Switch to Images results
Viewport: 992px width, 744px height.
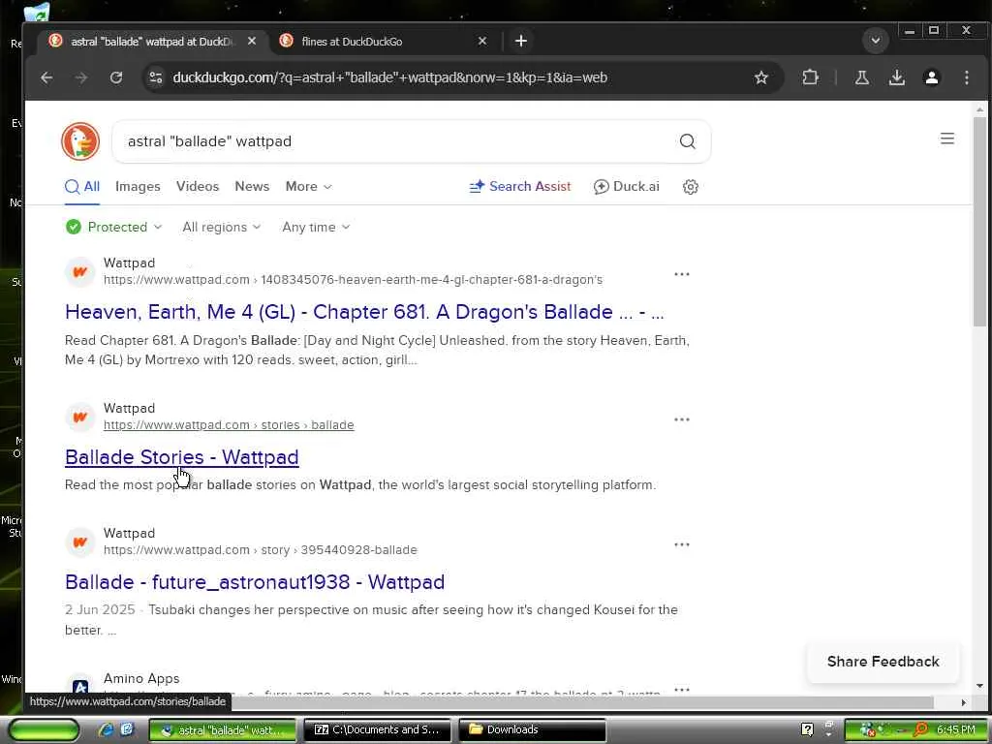(x=138, y=187)
